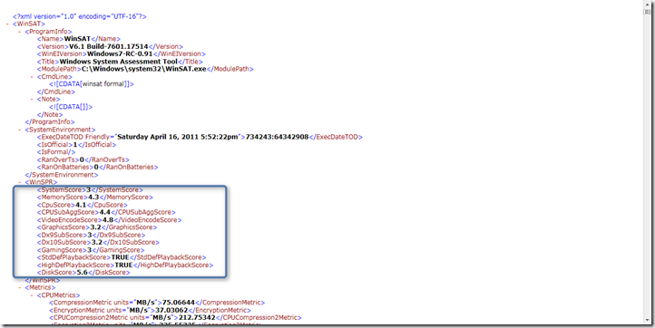Image resolution: width=655 pixels, height=328 pixels.
Task: Click the EncryptionMetric 37.03062 line
Action: [x=150, y=310]
